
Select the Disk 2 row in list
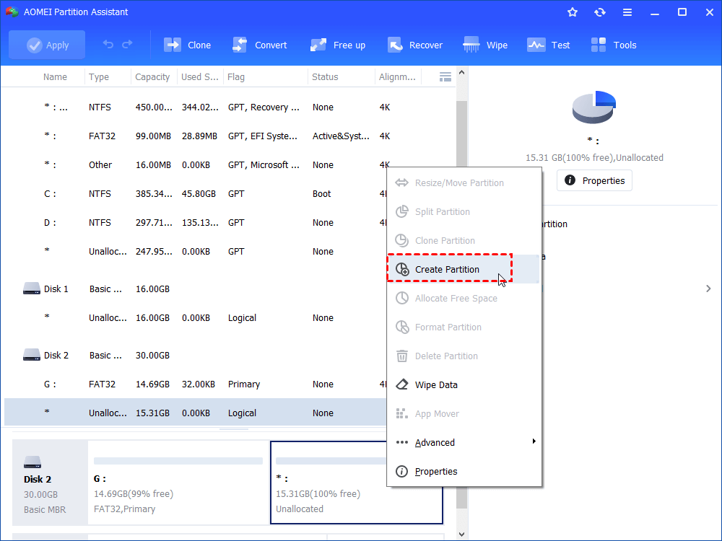pyautogui.click(x=195, y=355)
